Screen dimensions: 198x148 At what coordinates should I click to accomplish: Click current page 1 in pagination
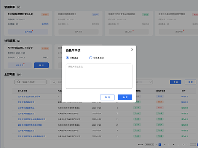[x=160, y=145]
